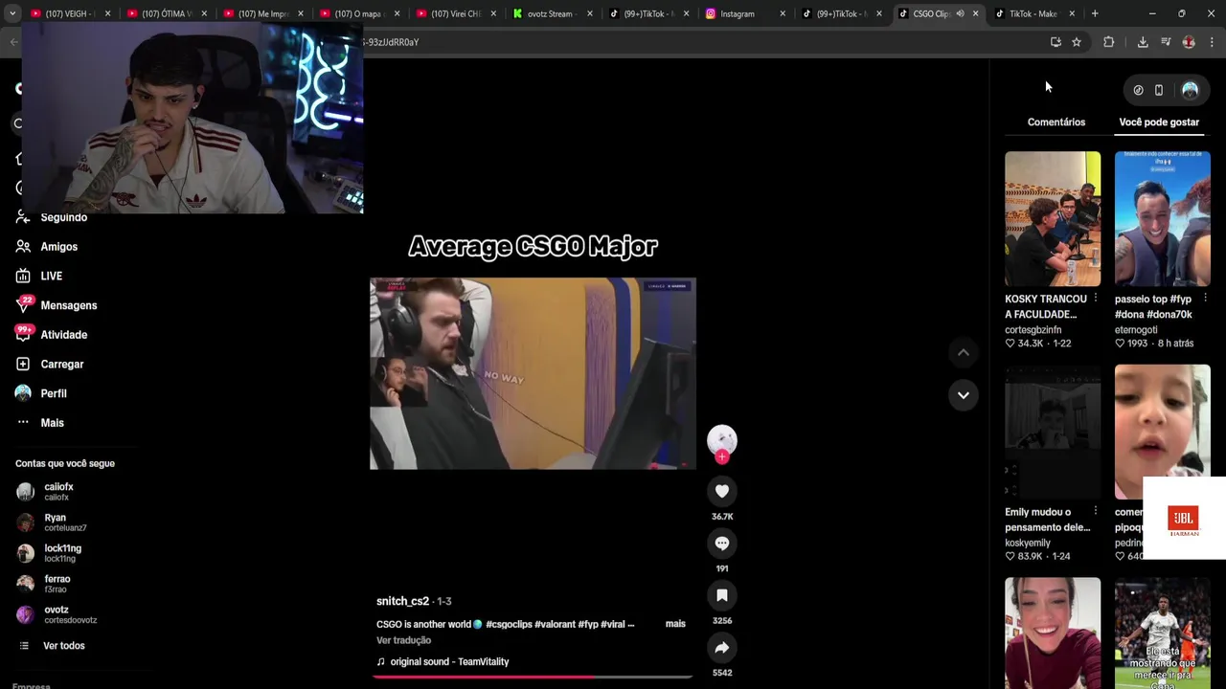Switch to Você pode gostar tab
This screenshot has width=1226, height=689.
tap(1159, 122)
